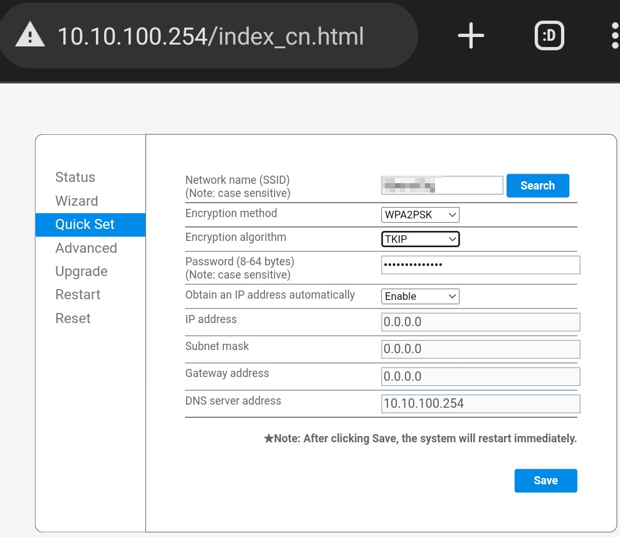Expand the Encryption algorithm TKIP dropdown
The width and height of the screenshot is (620, 537).
click(420, 239)
